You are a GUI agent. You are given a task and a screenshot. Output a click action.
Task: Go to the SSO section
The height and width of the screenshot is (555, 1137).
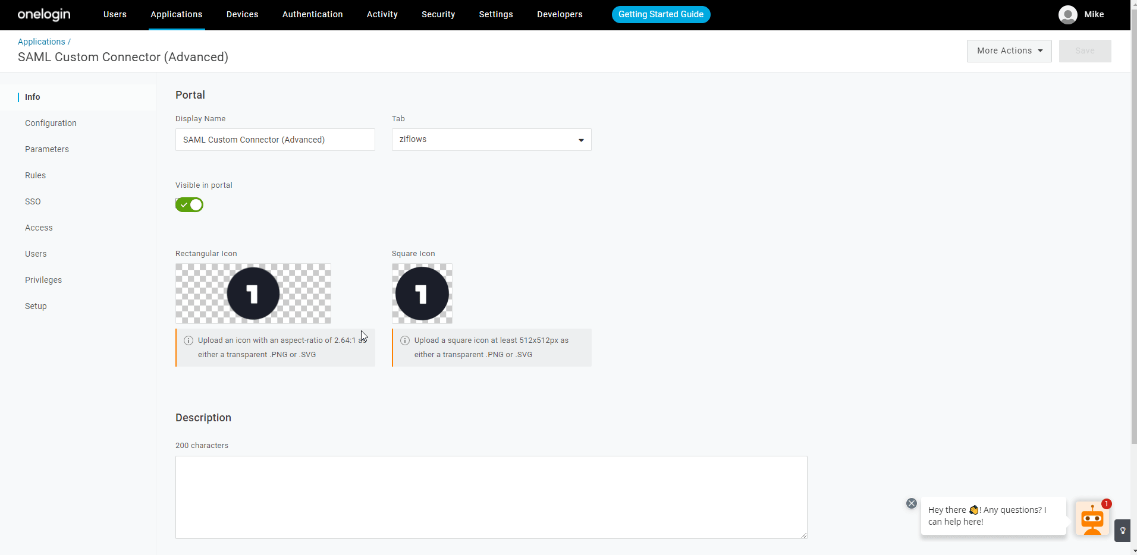click(x=33, y=201)
